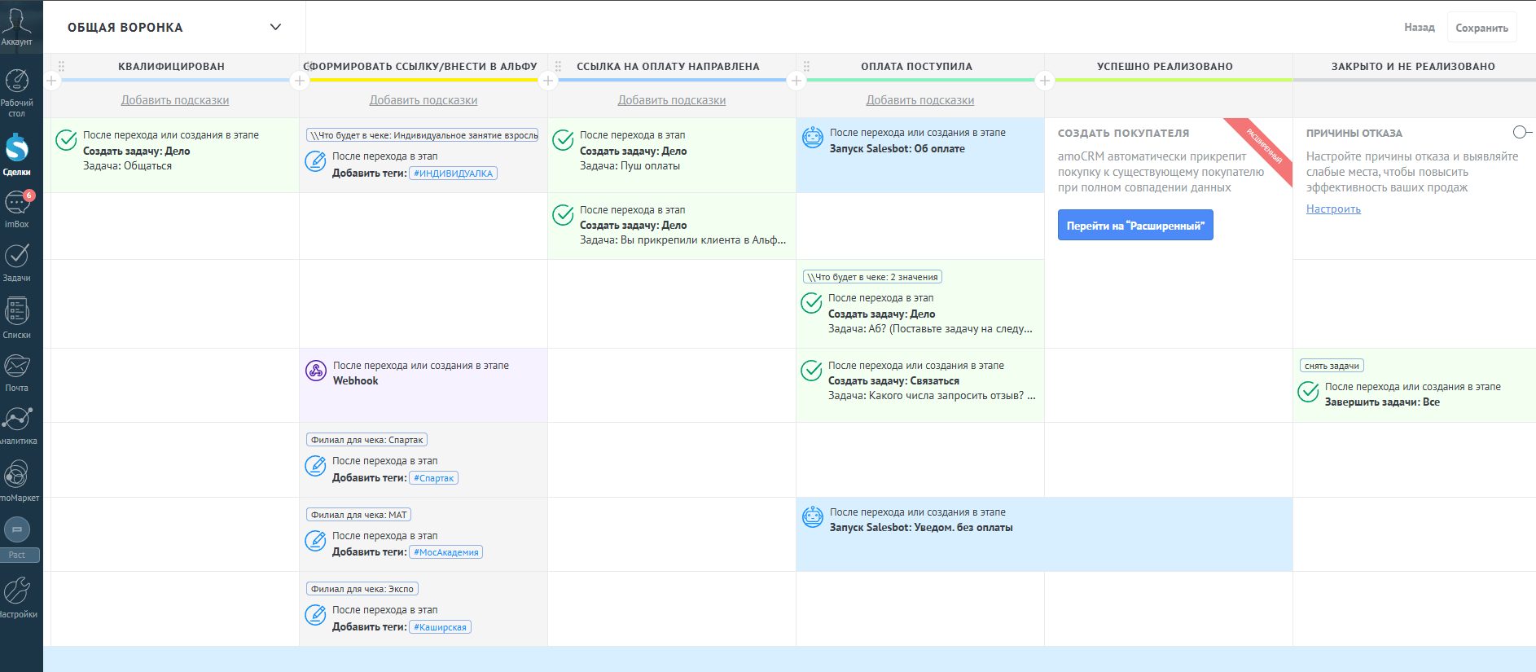This screenshot has height=672, width=1536.
Task: Select Закрыто и не реализовано header
Action: click(1413, 67)
